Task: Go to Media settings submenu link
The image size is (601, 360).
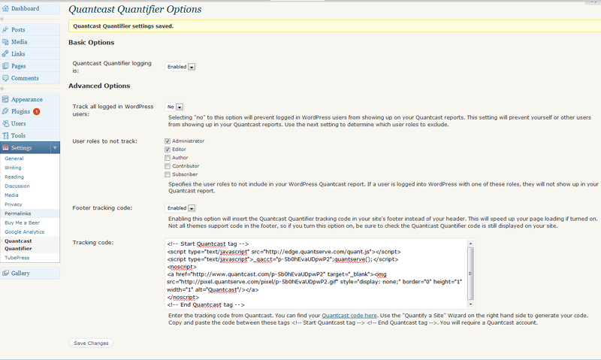Action: [11, 195]
